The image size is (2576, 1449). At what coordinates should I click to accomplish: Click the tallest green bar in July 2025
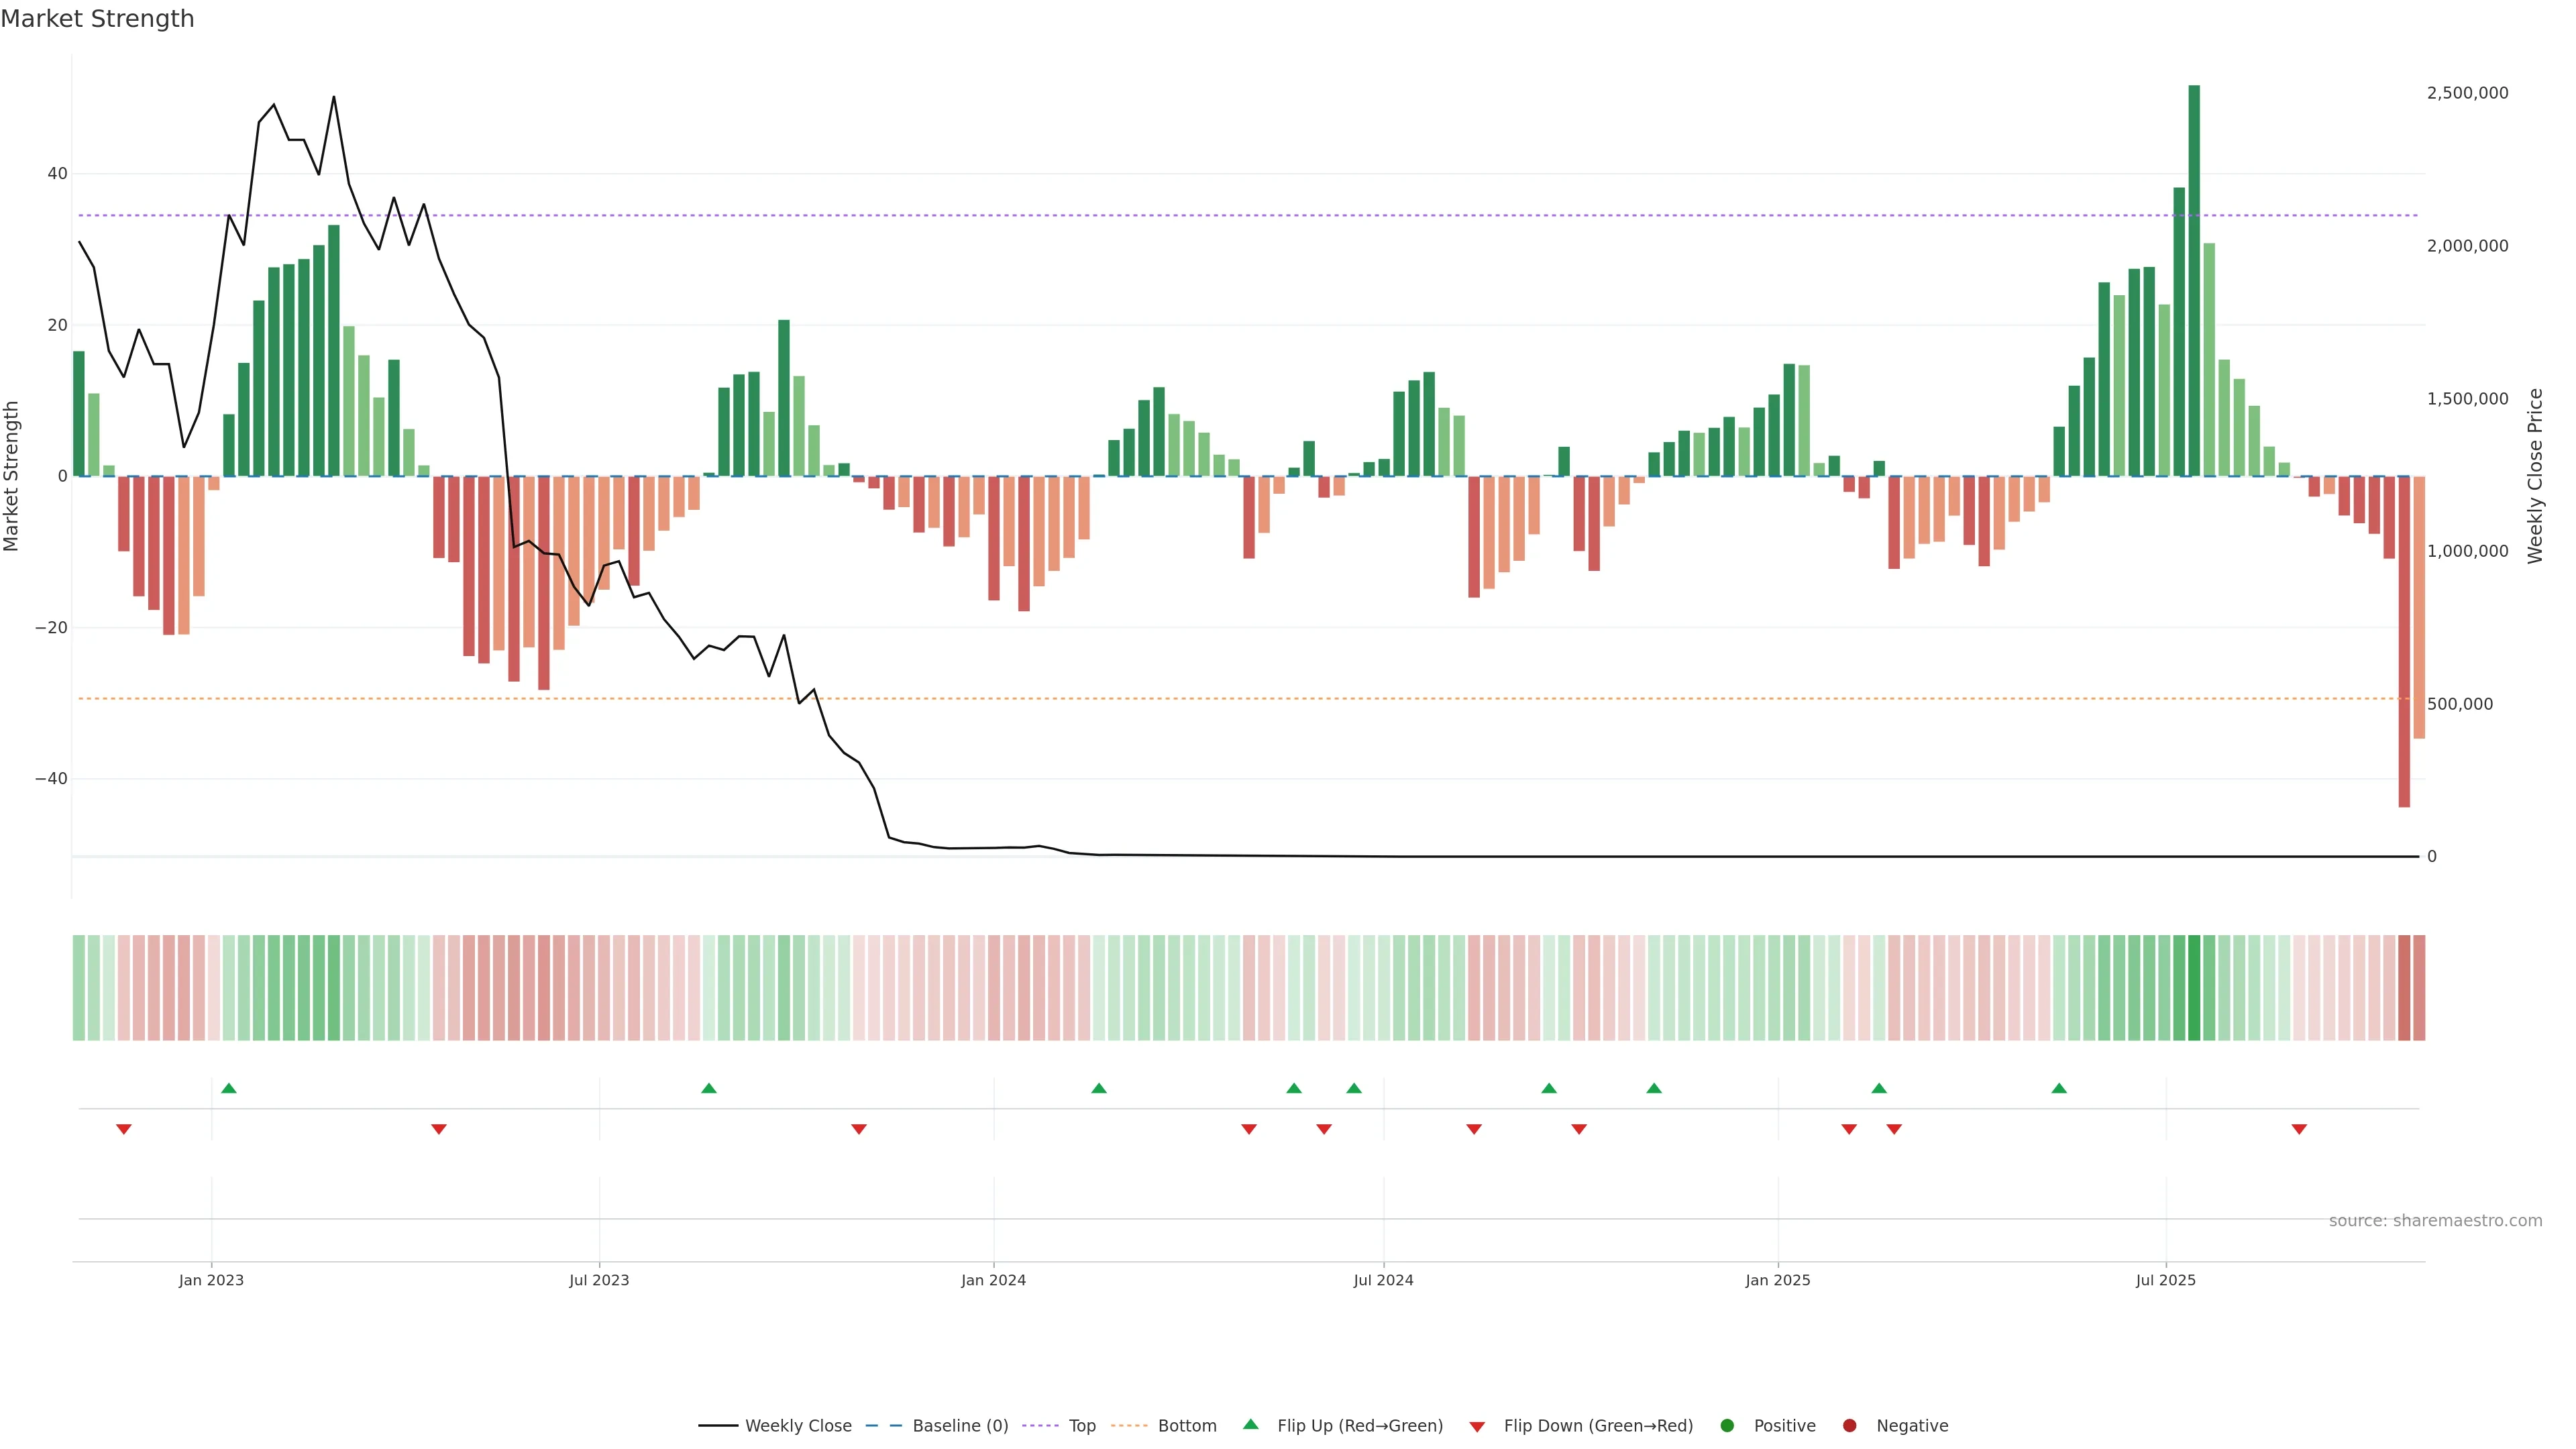(2194, 280)
